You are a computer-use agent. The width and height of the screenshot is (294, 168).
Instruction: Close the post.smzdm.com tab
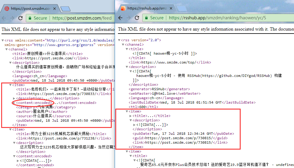tap(54, 9)
